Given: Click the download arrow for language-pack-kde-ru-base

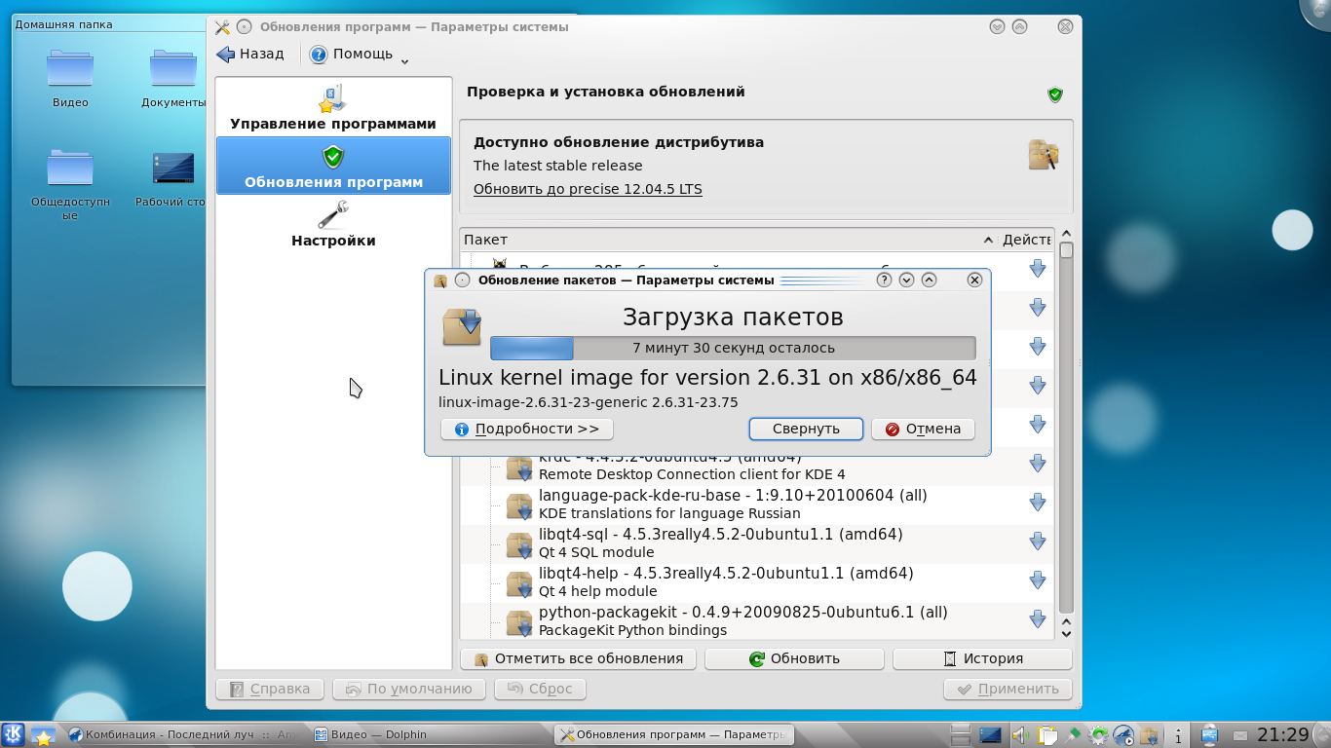Looking at the screenshot, I should [x=1038, y=503].
